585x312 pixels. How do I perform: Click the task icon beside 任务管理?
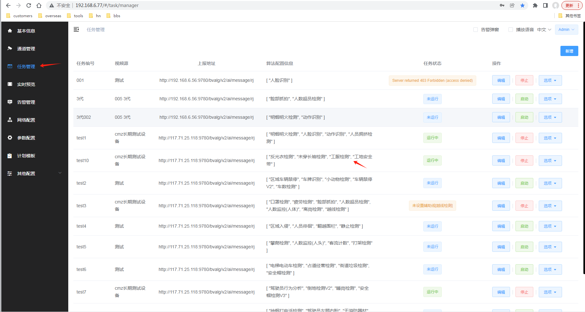(10, 66)
